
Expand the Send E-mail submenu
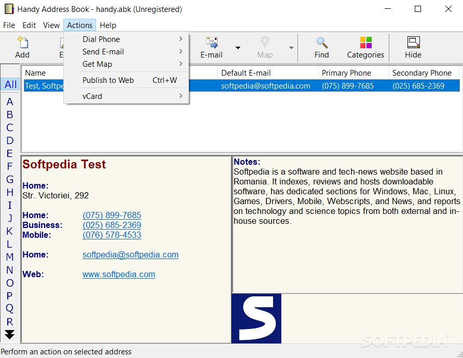point(126,52)
